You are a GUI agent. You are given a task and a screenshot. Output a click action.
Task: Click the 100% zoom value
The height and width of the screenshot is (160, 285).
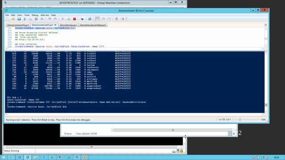(x=263, y=120)
